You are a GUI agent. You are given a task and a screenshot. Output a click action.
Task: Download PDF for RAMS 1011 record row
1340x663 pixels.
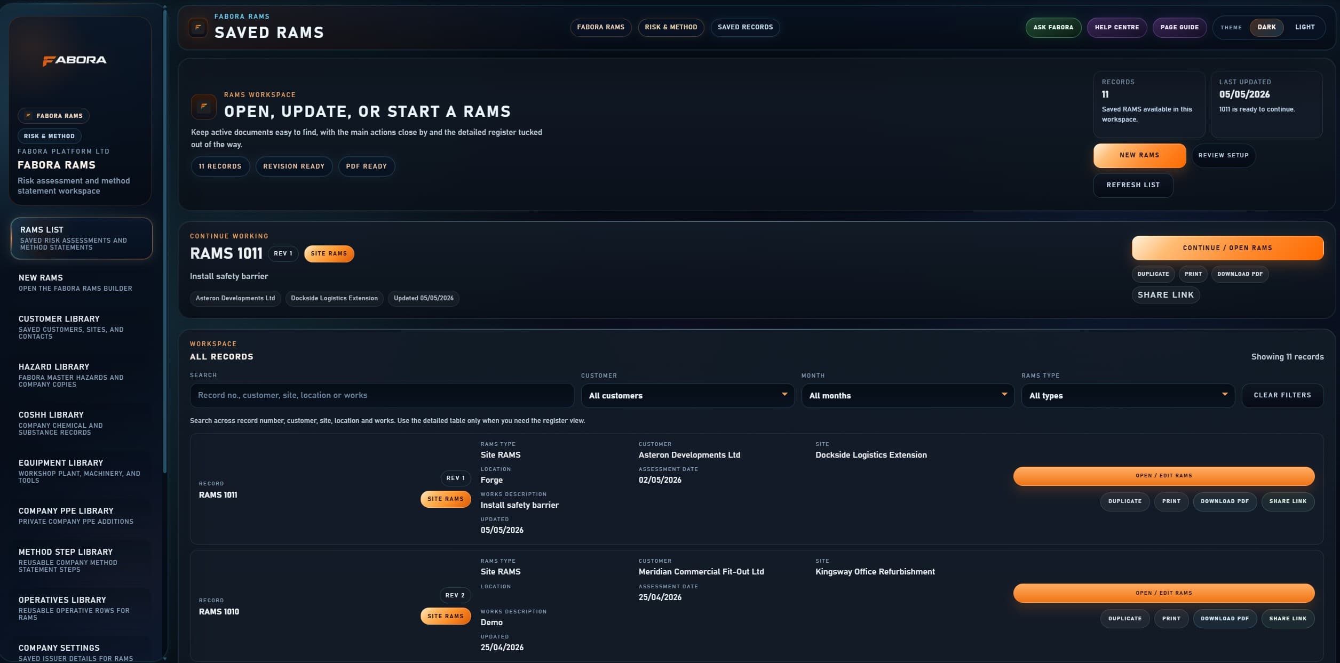click(x=1225, y=501)
